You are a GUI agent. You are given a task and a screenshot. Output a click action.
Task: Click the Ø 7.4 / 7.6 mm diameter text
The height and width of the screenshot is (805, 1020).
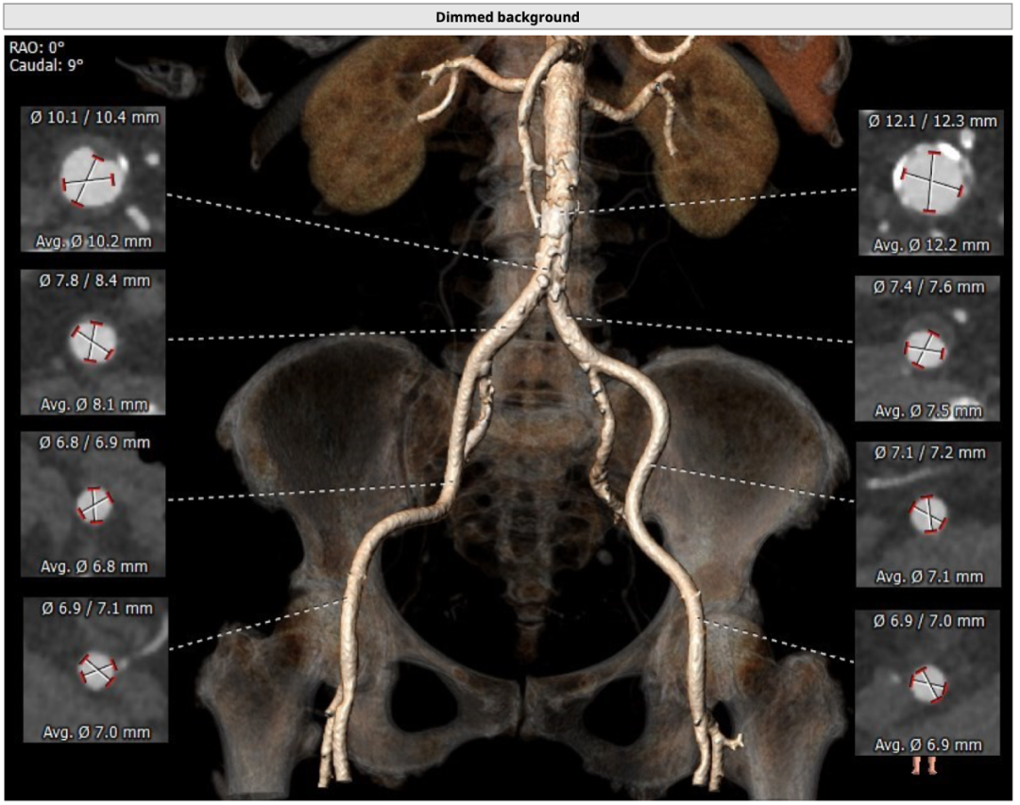(x=928, y=287)
